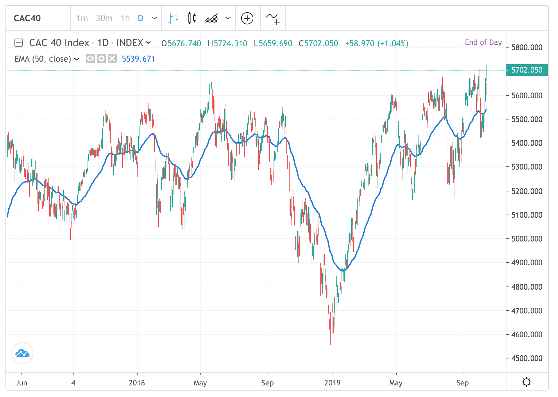This screenshot has height=397, width=558.
Task: Click the high value H5724.310
Action: tap(227, 43)
